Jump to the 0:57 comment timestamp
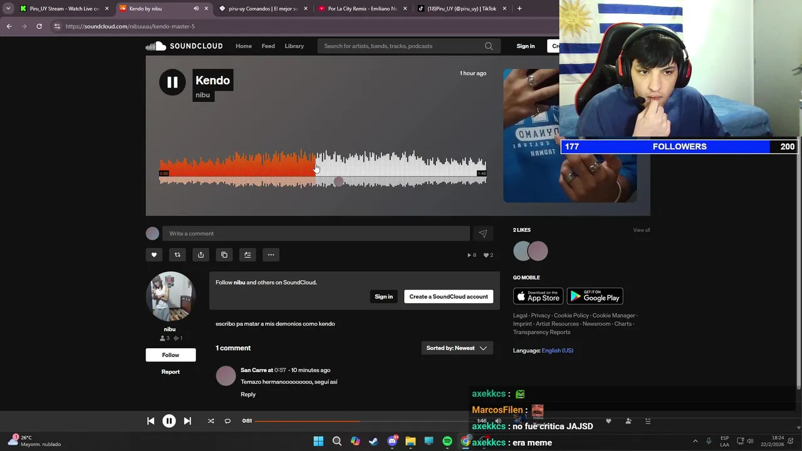Screen dimensions: 802x451 (x=280, y=370)
